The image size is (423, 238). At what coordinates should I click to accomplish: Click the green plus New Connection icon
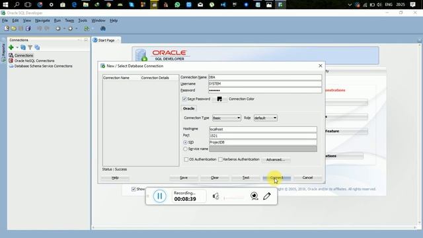11,48
